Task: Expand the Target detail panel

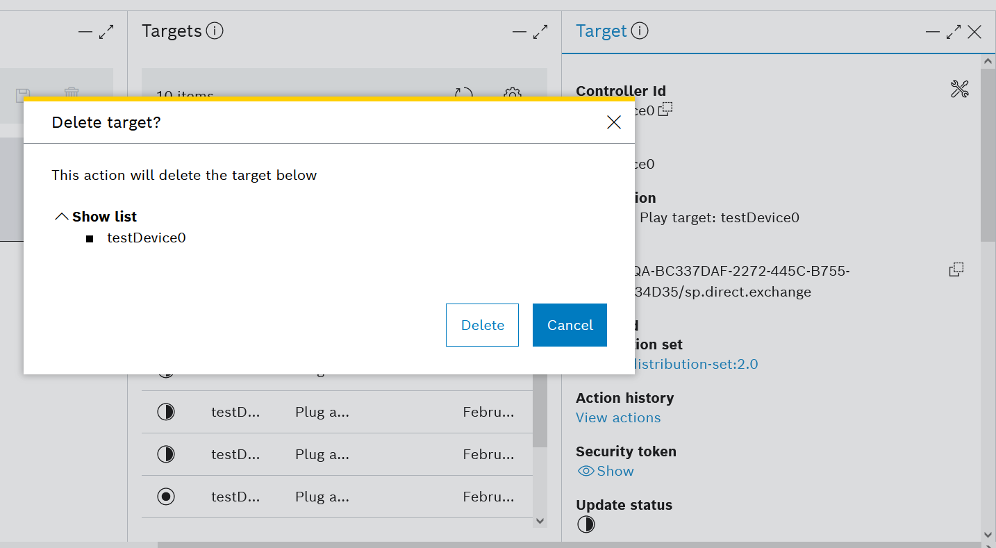Action: [953, 32]
